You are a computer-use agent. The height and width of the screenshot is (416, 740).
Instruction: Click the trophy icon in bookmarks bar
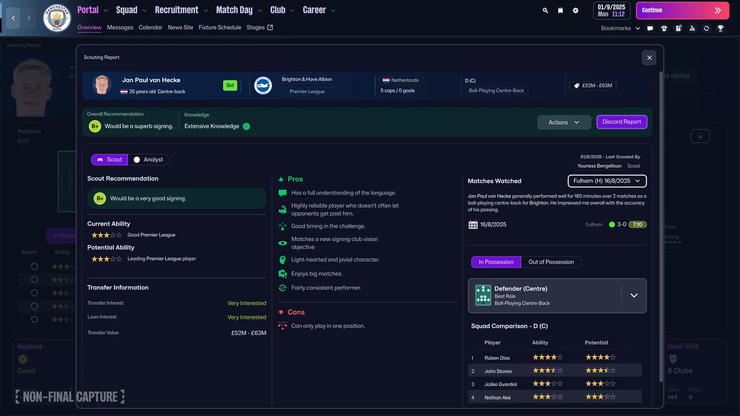coord(721,29)
